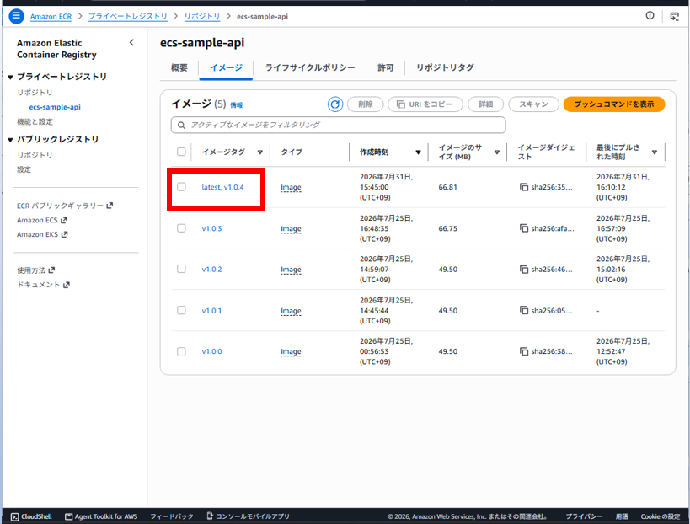
Task: Click the 詳細 button
Action: [x=485, y=104]
